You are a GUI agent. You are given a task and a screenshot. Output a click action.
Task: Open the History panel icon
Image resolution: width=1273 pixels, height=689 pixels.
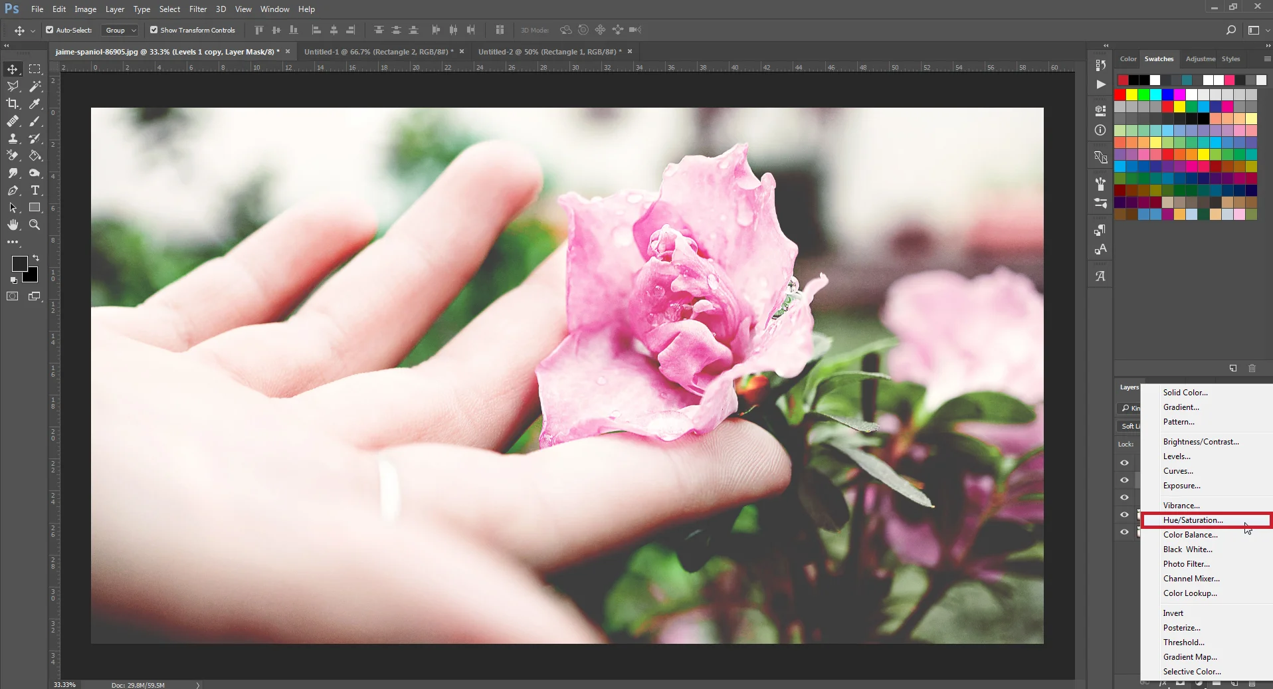1100,65
